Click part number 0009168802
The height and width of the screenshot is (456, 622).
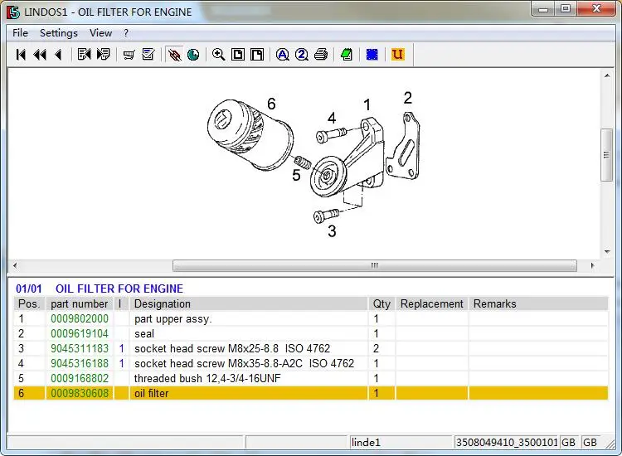click(80, 378)
